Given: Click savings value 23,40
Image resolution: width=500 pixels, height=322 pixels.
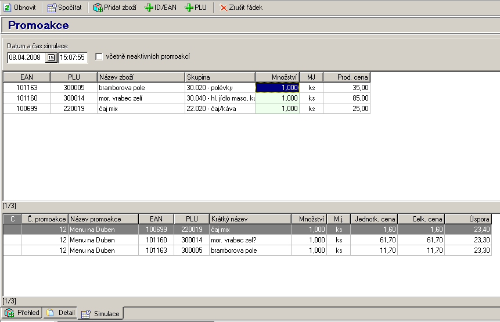Looking at the screenshot, I should coord(468,230).
